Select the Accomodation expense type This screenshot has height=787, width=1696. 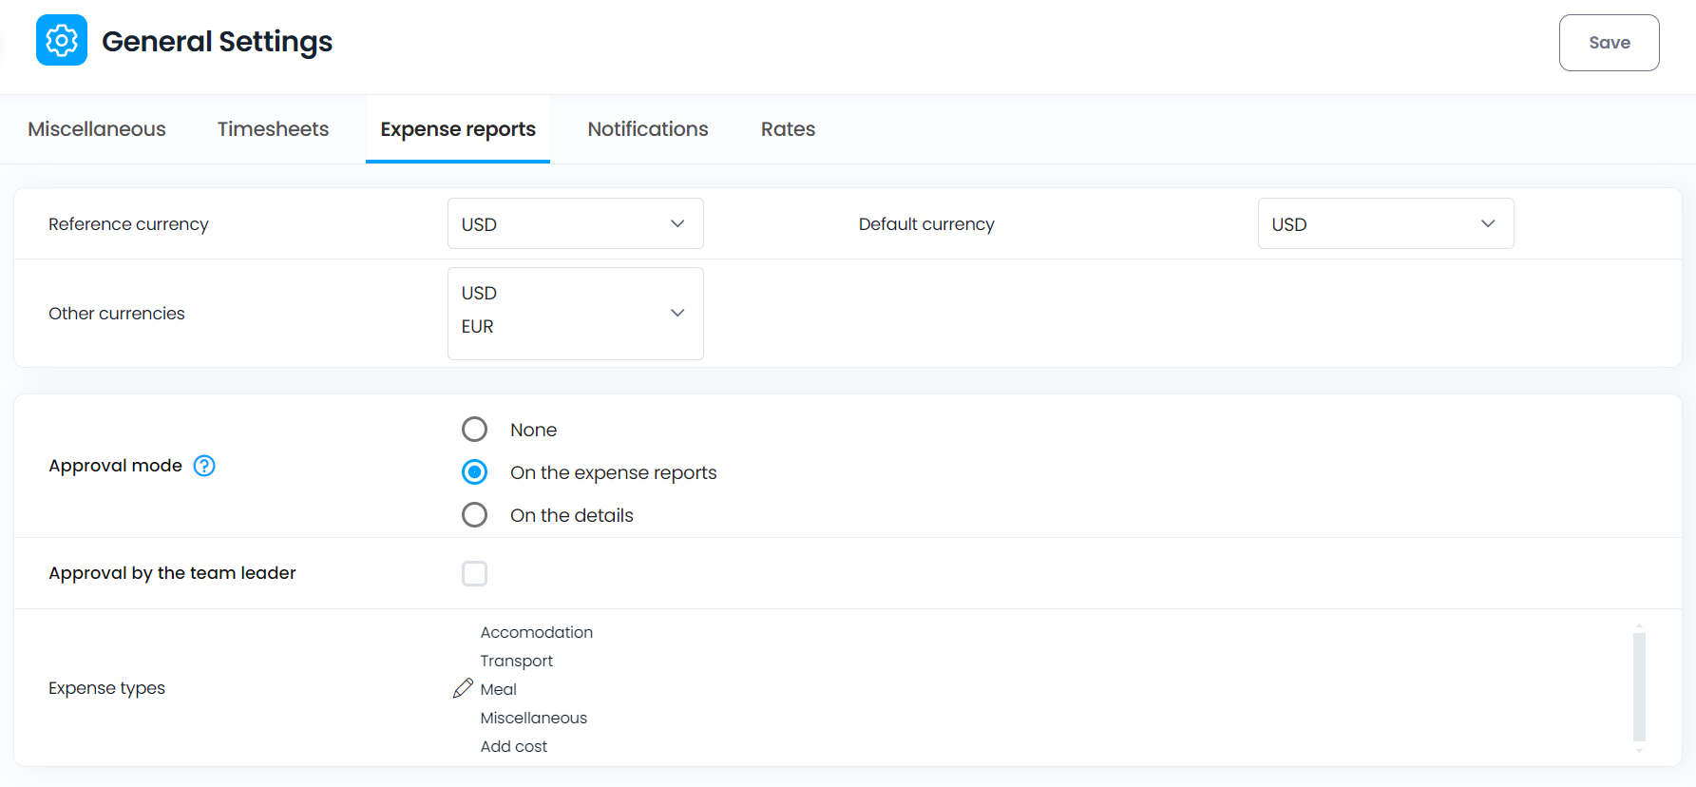click(x=537, y=632)
